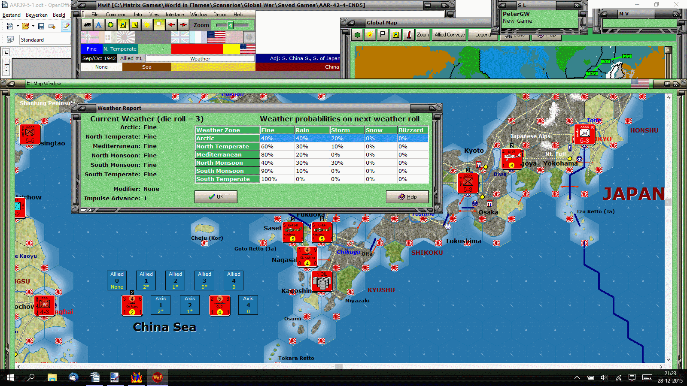Viewport: 687px width, 386px height.
Task: Click the green hex icon in Mwif toolbar
Action: [111, 25]
